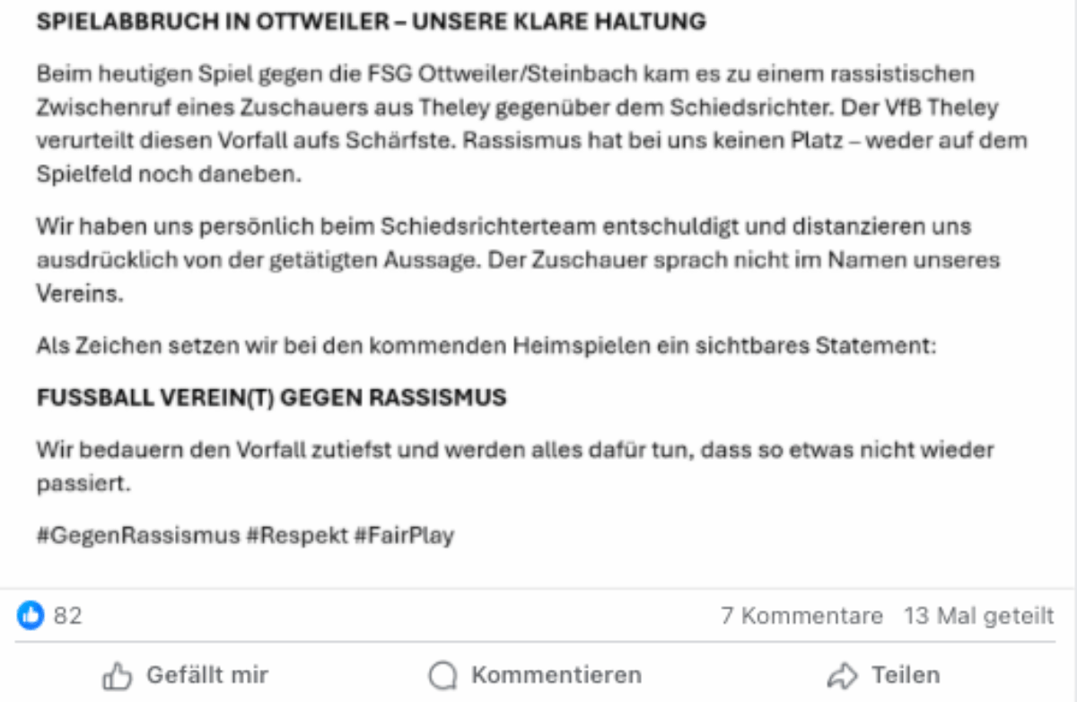Click the thumbs-up outline icon beside Gefällt mir

click(x=118, y=676)
